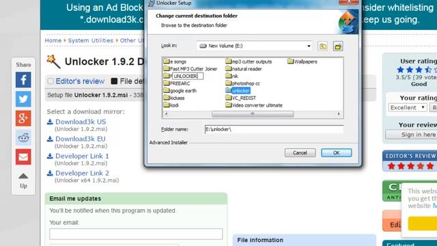The width and height of the screenshot is (437, 246).
Task: Click Sign in here button
Action: 411,135
